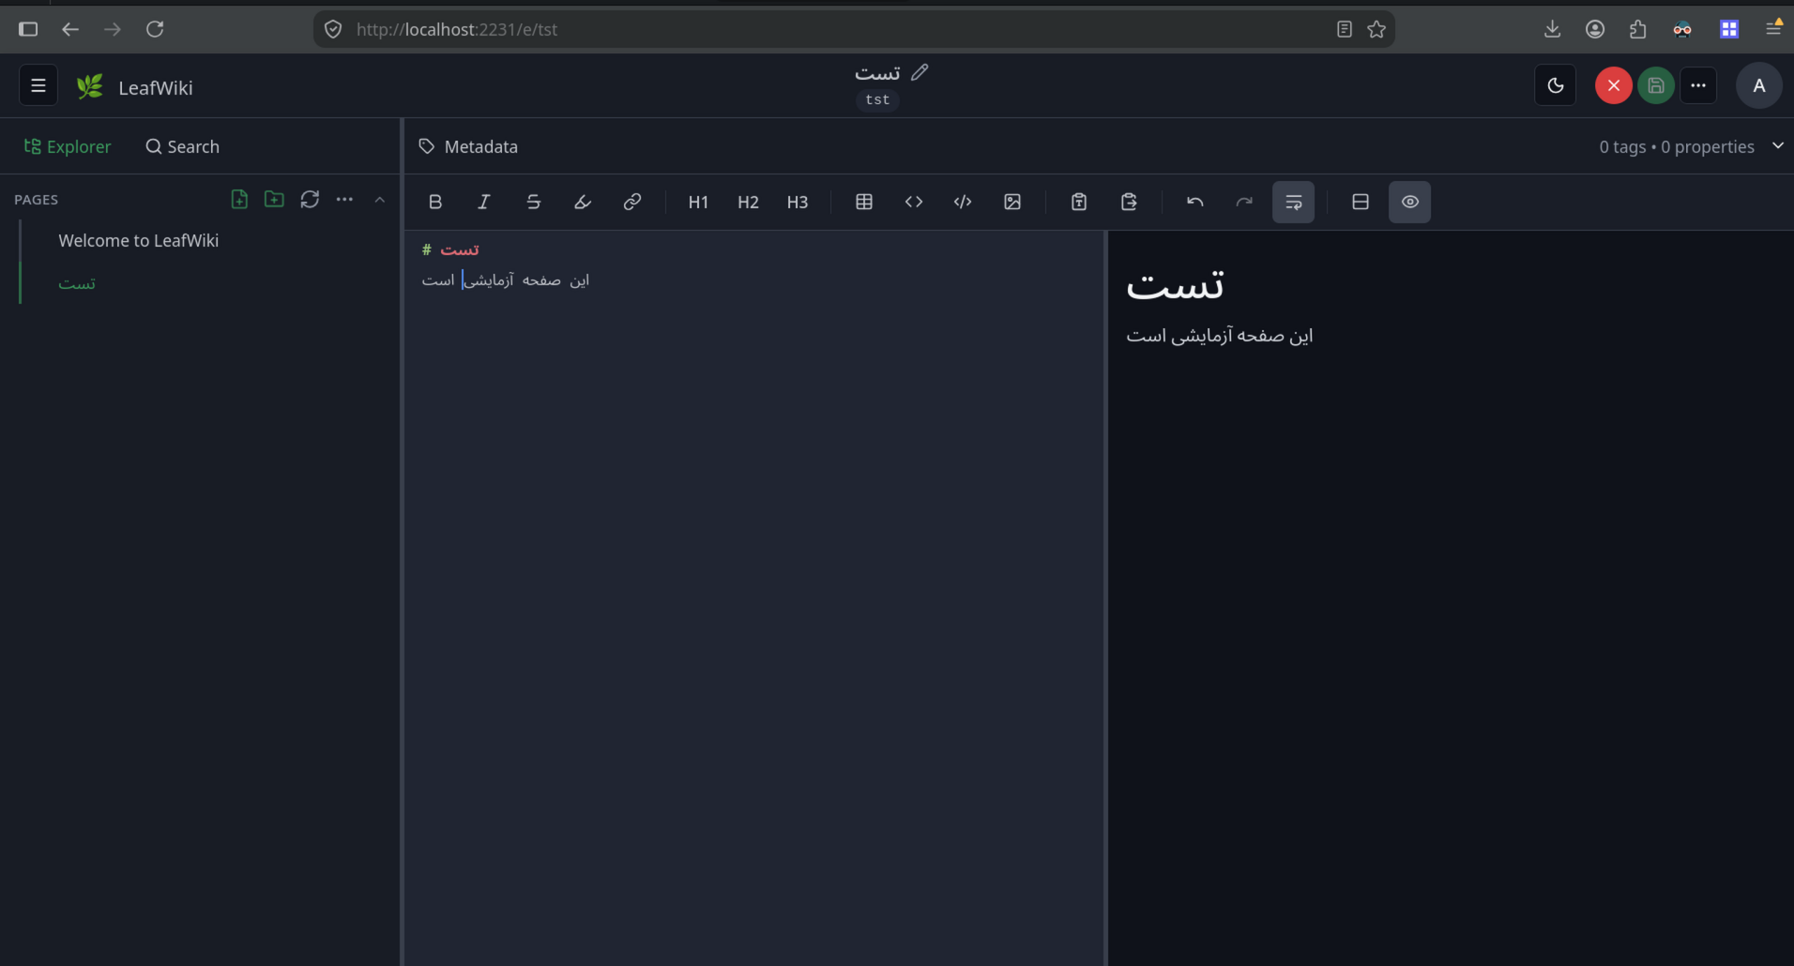Expand the Metadata section chevron
The width and height of the screenshot is (1794, 966).
(x=1777, y=145)
